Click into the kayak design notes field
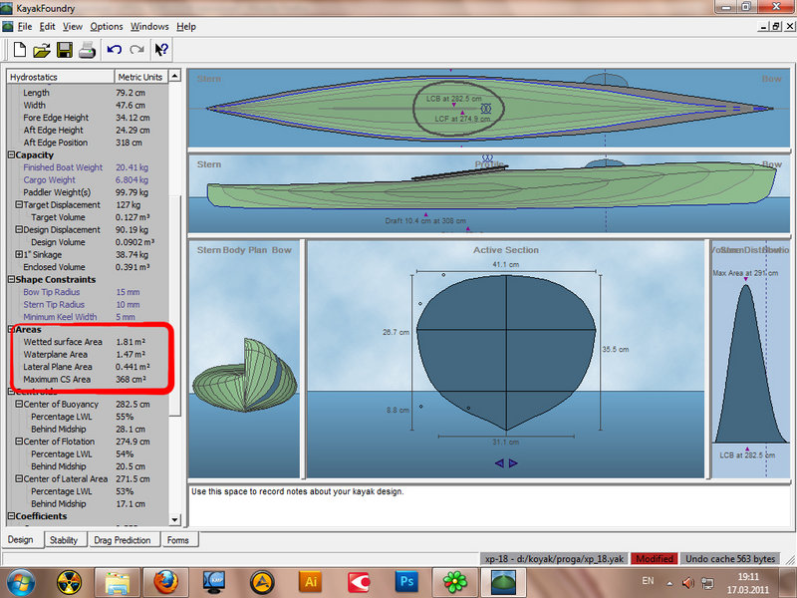The image size is (797, 598). [x=489, y=506]
